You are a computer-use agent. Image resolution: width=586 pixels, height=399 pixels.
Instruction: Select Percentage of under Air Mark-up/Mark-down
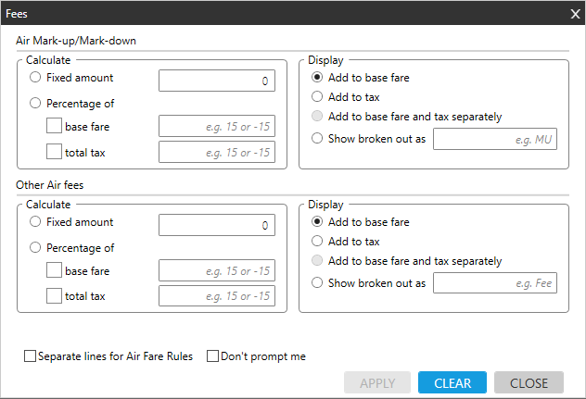36,104
